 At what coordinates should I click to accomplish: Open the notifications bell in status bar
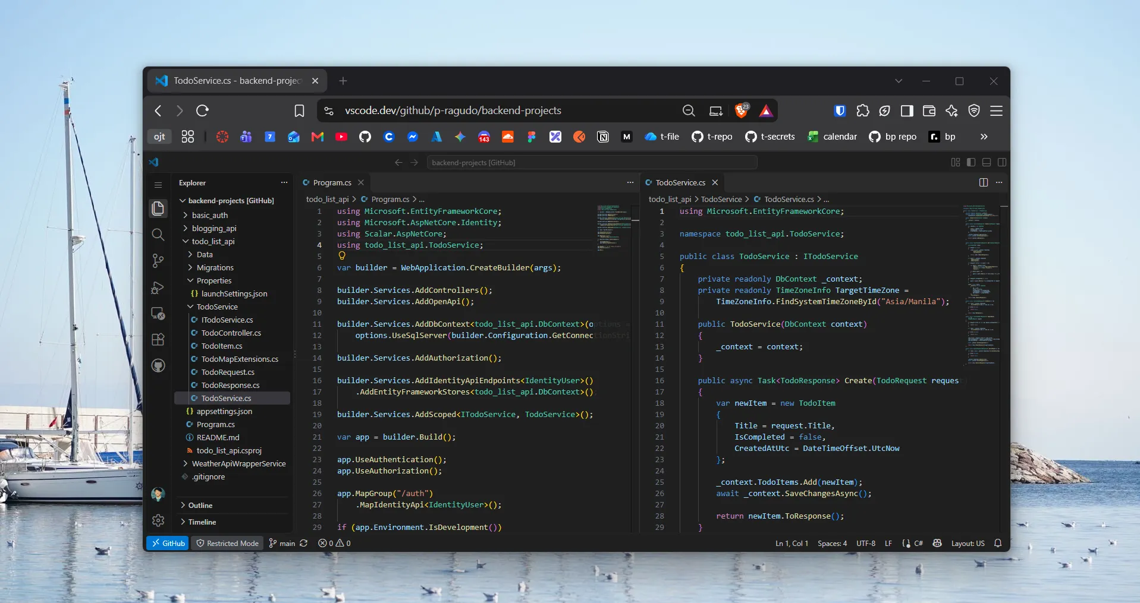[998, 543]
